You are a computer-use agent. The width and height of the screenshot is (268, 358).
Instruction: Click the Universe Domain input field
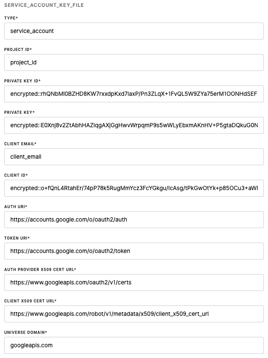pyautogui.click(x=134, y=345)
